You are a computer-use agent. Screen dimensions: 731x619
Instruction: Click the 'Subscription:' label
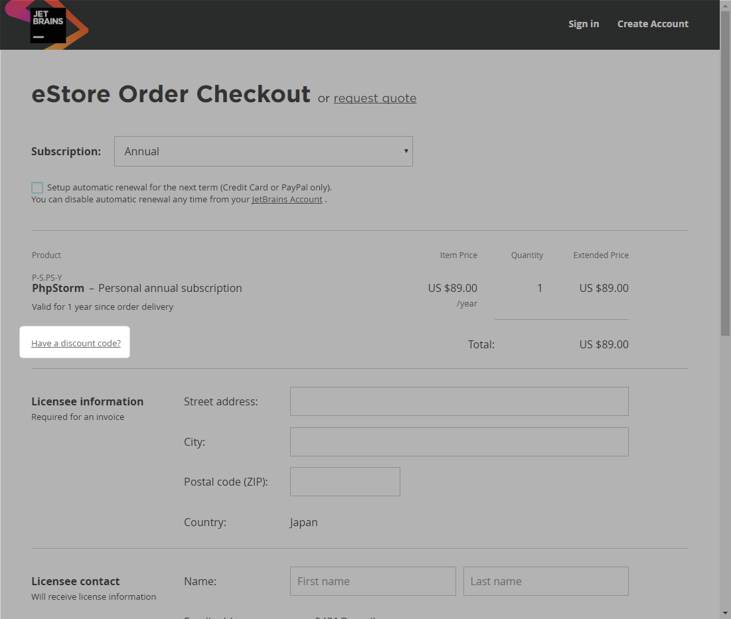coord(66,151)
